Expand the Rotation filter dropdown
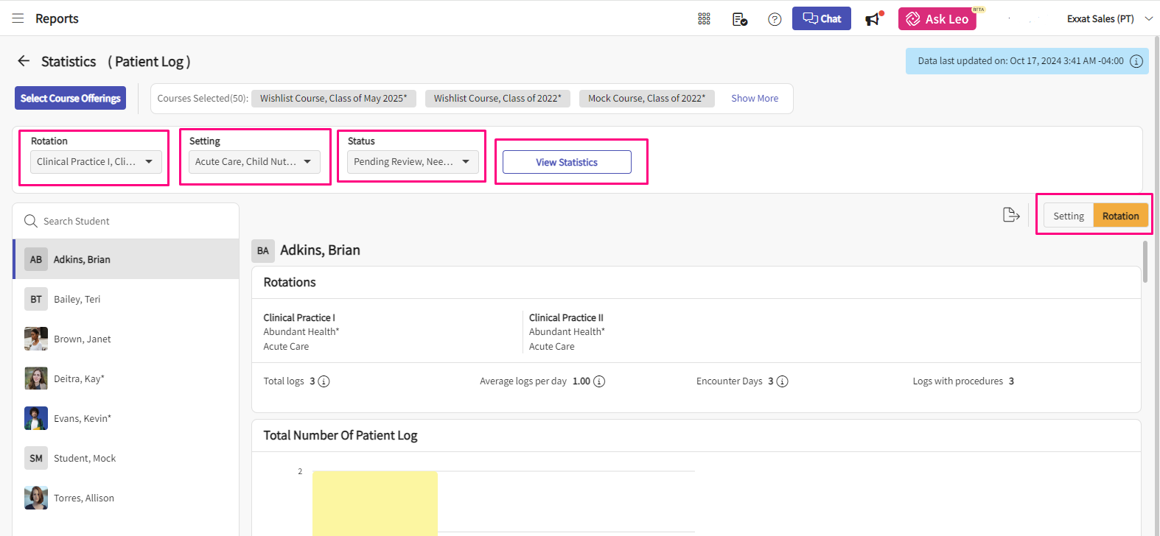The width and height of the screenshot is (1160, 536). (x=96, y=162)
